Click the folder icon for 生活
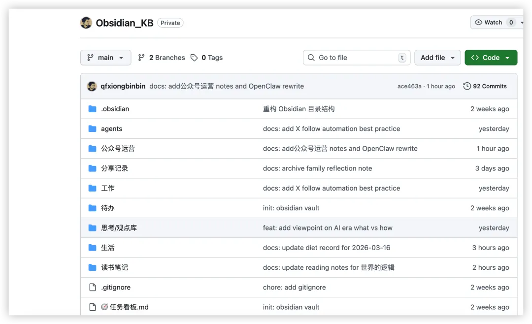The height and width of the screenshot is (324, 532). point(92,248)
